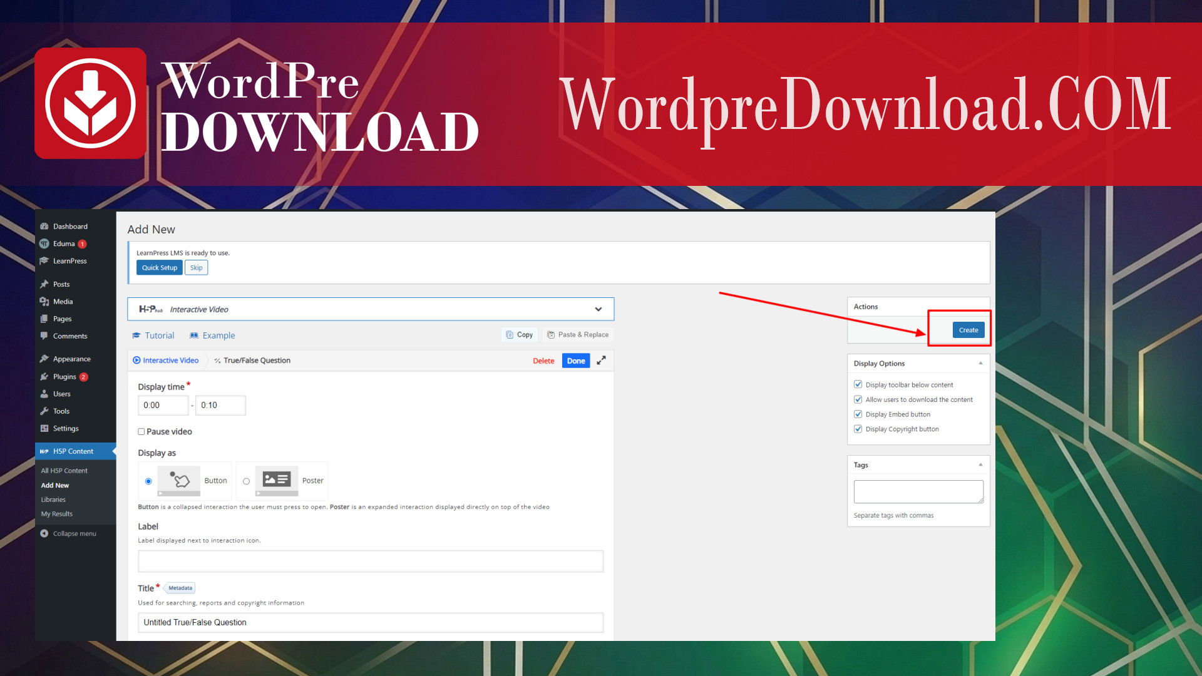Uncheck Display Copyright button
This screenshot has width=1202, height=676.
tap(858, 429)
